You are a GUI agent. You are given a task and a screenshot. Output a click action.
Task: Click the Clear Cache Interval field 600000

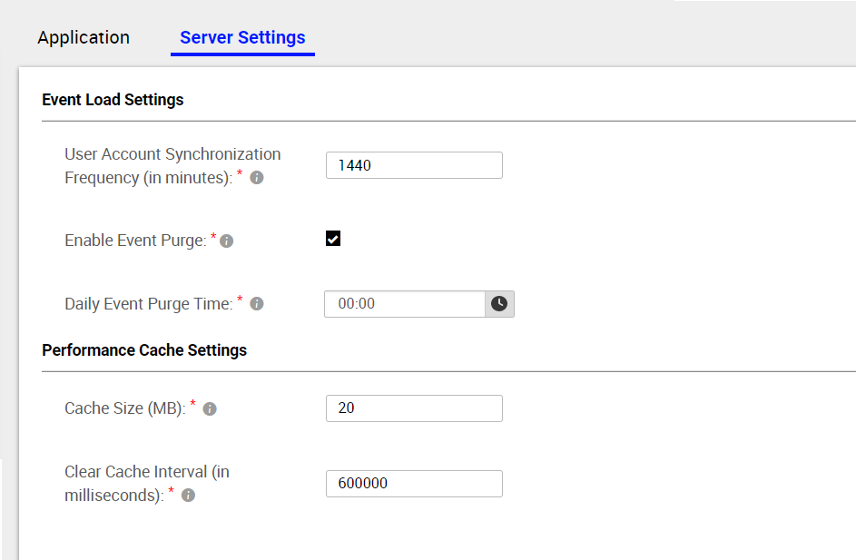[x=414, y=484]
